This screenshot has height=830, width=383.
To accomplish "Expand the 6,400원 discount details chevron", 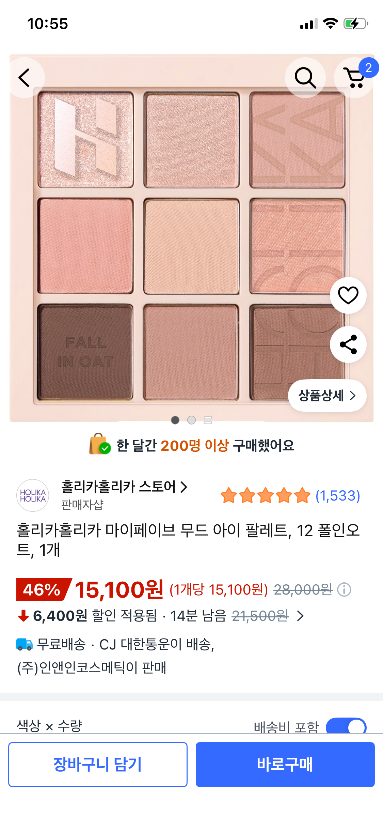I will pyautogui.click(x=300, y=616).
